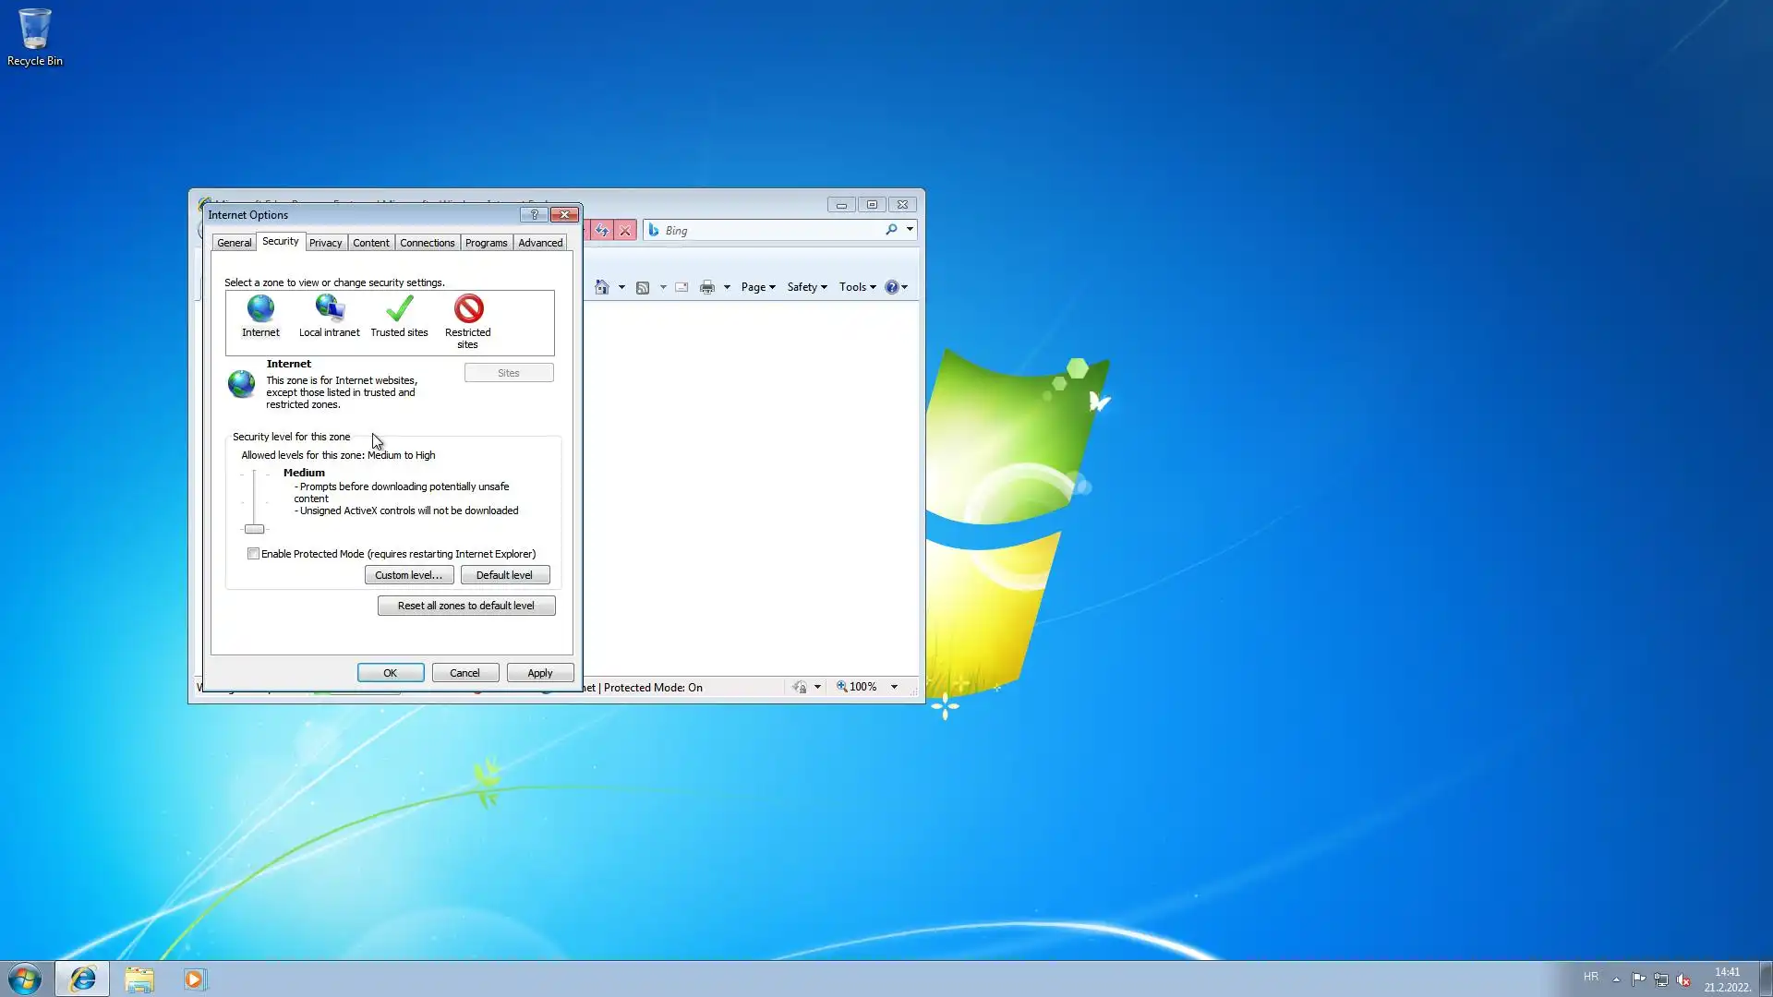Screen dimensions: 1773x997
Task: Click the Bing search magnifier icon
Action: (x=891, y=230)
